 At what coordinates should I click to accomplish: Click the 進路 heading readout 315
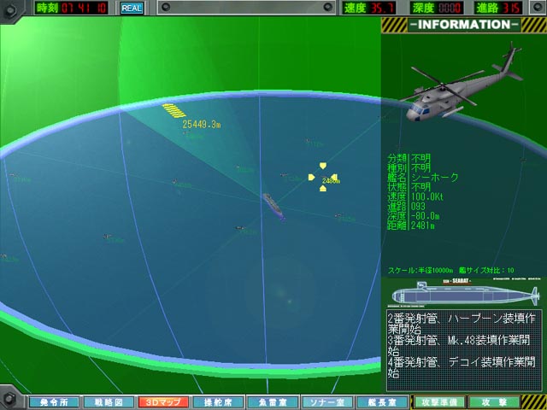498,8
